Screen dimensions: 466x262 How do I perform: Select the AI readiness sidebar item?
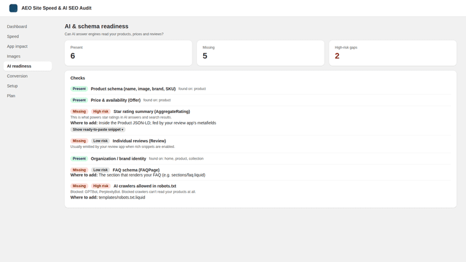tap(28, 66)
